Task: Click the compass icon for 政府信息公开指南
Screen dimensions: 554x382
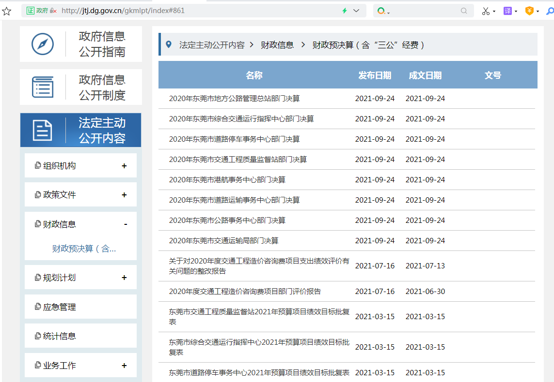Action: click(x=43, y=44)
